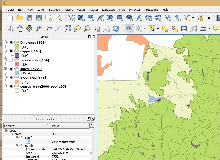Viewport: 220px width, 160px height.
Task: Activate the Identify Features tool
Action: [129, 28]
